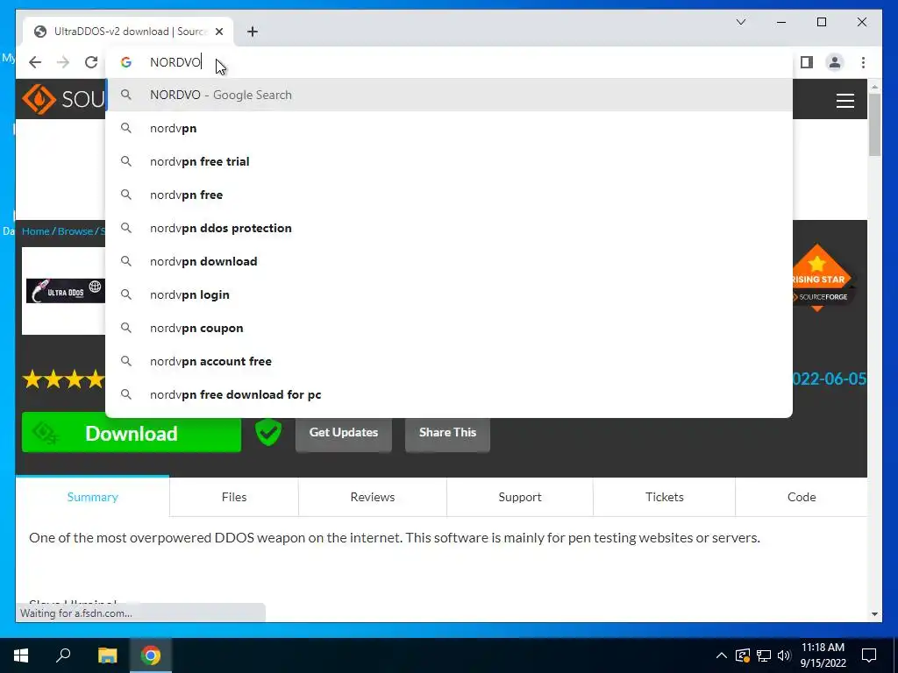Open a new tab with the plus button
The height and width of the screenshot is (673, 898).
253,32
